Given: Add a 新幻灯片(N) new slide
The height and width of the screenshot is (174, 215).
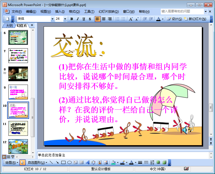Looking at the screenshot, I should pos(195,19).
